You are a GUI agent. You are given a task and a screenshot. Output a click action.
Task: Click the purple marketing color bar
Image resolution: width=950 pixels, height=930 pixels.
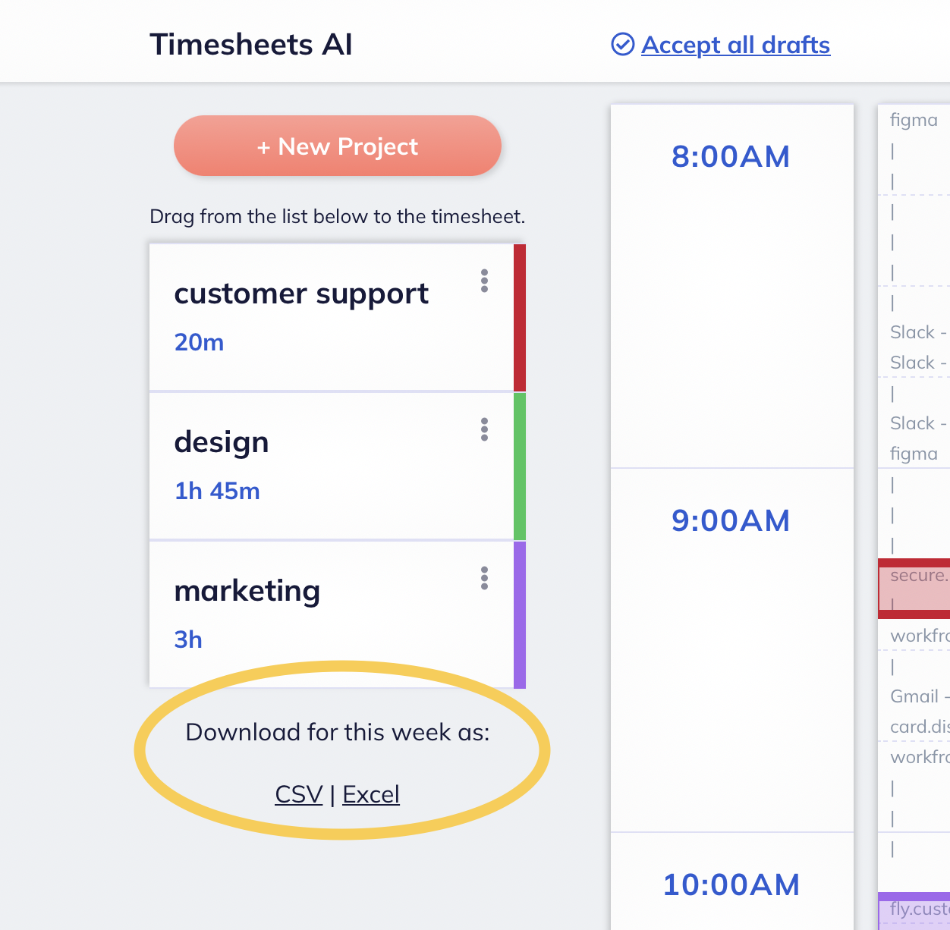tap(520, 614)
